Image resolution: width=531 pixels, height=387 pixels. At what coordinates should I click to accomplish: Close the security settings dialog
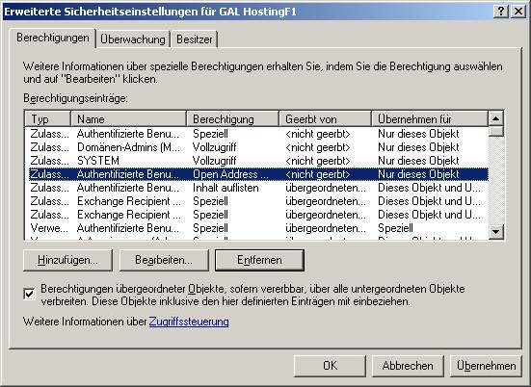pos(518,12)
